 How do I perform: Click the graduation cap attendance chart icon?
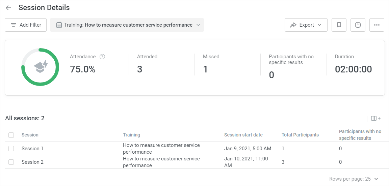pyautogui.click(x=41, y=67)
